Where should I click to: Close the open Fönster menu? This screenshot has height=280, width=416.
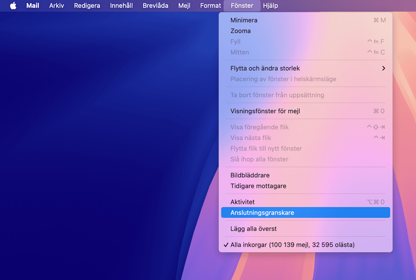[x=242, y=6]
